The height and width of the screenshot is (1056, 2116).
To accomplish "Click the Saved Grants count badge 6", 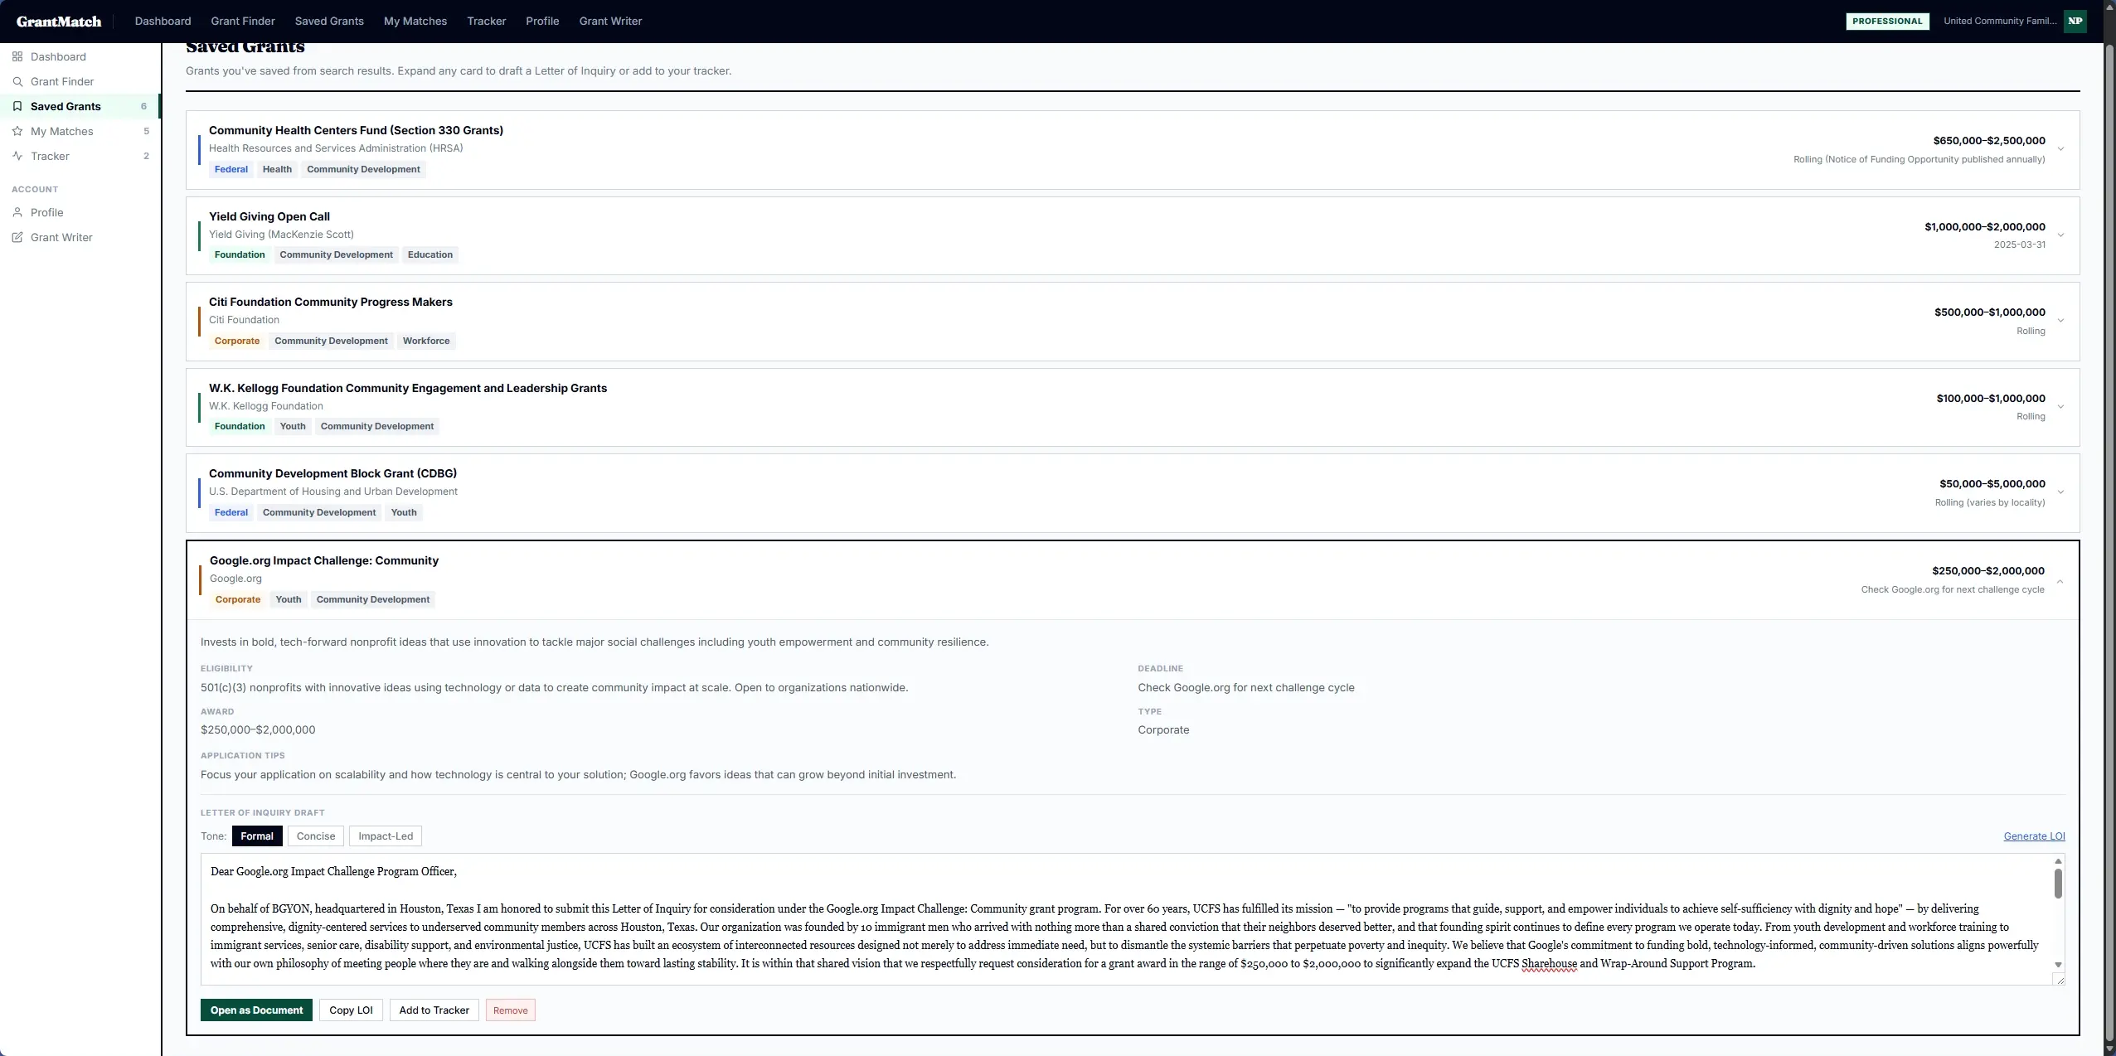I will [x=143, y=106].
